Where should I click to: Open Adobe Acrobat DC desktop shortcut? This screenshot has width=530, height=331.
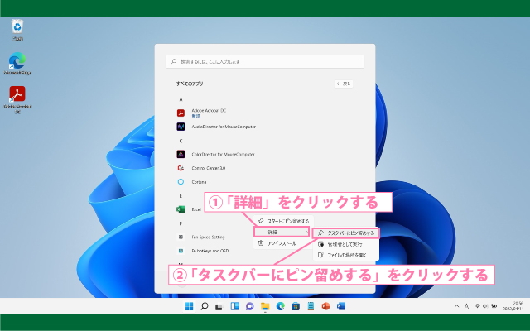(x=17, y=99)
